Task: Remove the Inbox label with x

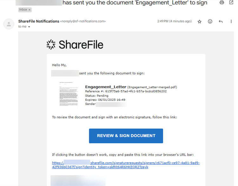Action: point(30,10)
